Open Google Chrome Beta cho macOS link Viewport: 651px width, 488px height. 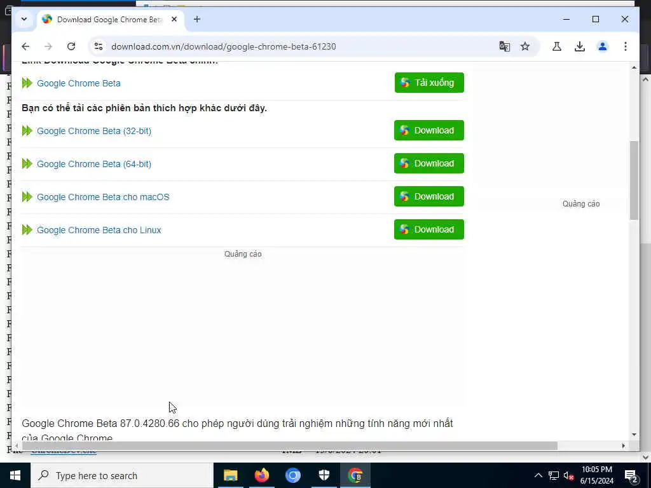pyautogui.click(x=103, y=197)
